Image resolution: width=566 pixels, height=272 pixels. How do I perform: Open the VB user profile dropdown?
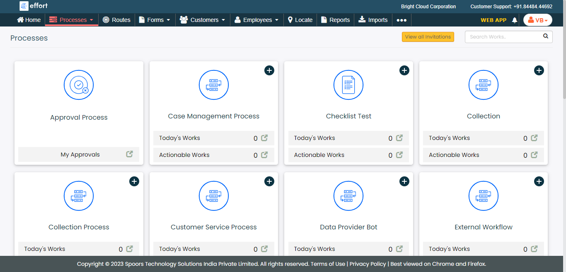coord(537,20)
